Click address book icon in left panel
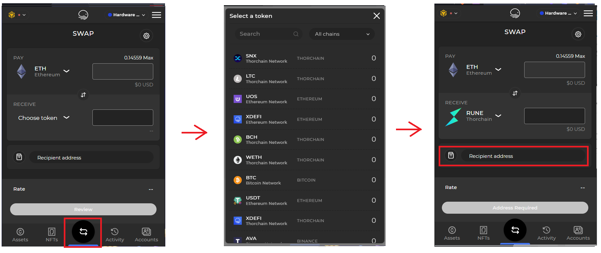This screenshot has height=253, width=601. pyautogui.click(x=19, y=157)
